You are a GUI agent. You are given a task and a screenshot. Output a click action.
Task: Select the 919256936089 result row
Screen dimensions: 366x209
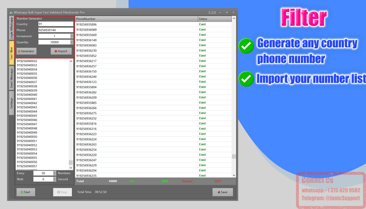pyautogui.click(x=153, y=30)
